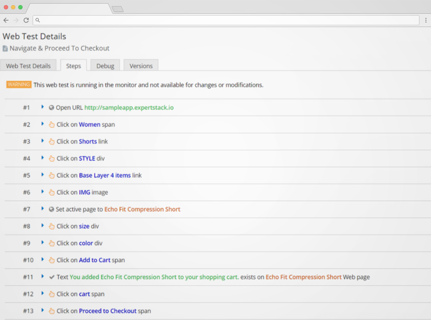The height and width of the screenshot is (320, 431).
Task: Expand step #1 details arrow
Action: coord(42,107)
